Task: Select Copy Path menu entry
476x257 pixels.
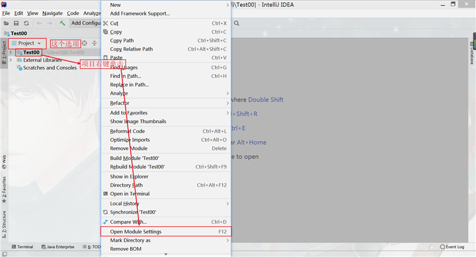Action: tap(166, 40)
